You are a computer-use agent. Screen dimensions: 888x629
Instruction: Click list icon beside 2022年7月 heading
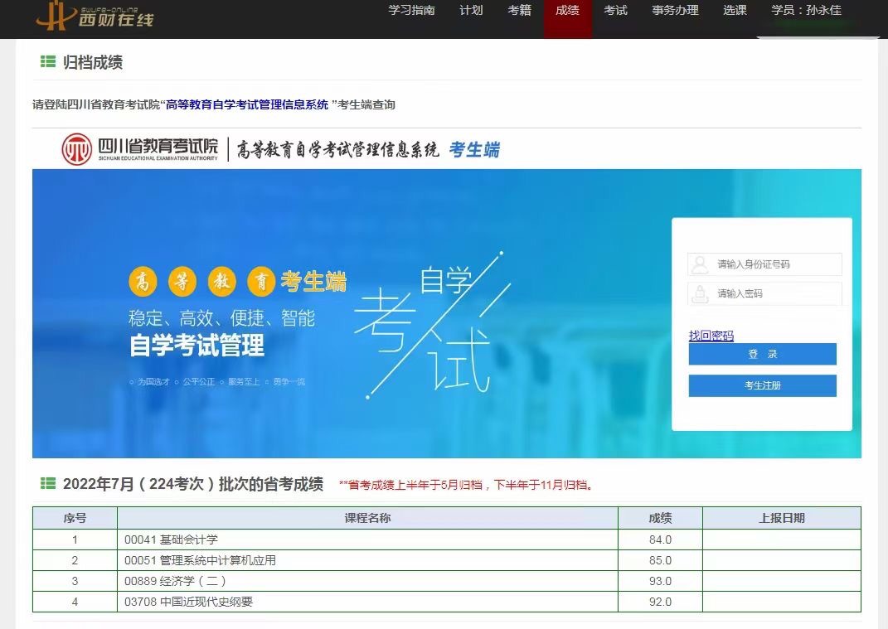coord(48,483)
